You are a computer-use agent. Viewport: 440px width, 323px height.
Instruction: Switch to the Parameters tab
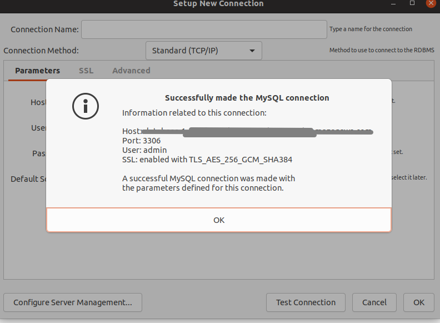pos(37,71)
